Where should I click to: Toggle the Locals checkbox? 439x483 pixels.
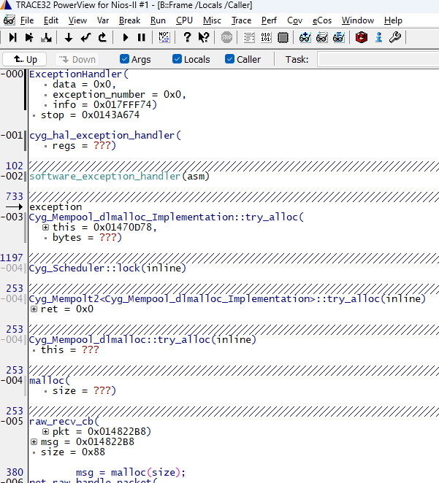(177, 59)
